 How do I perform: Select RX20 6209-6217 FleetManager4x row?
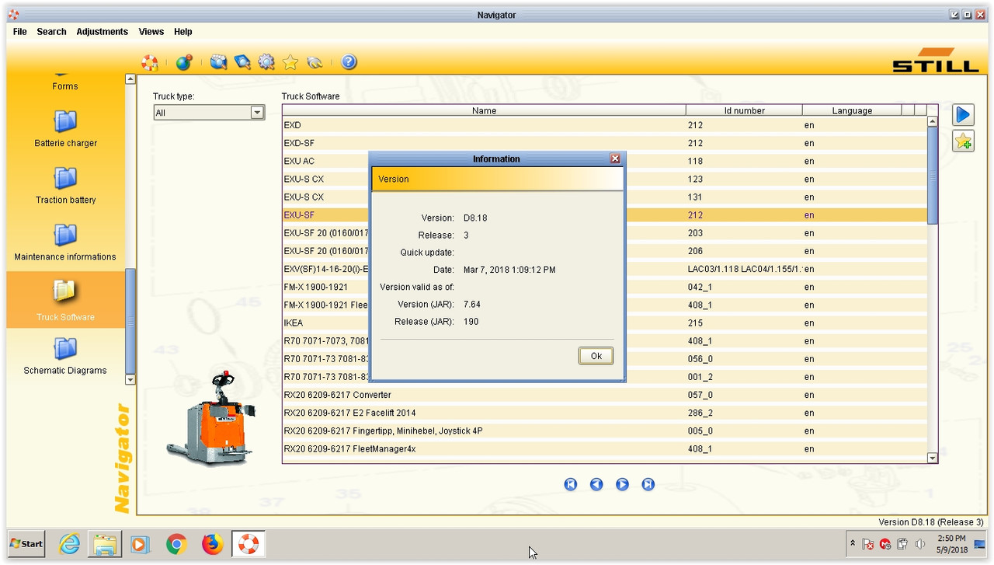[605, 448]
